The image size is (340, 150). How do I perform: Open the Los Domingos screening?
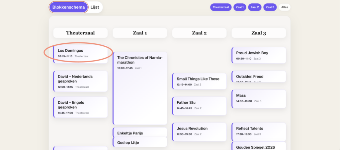80,53
